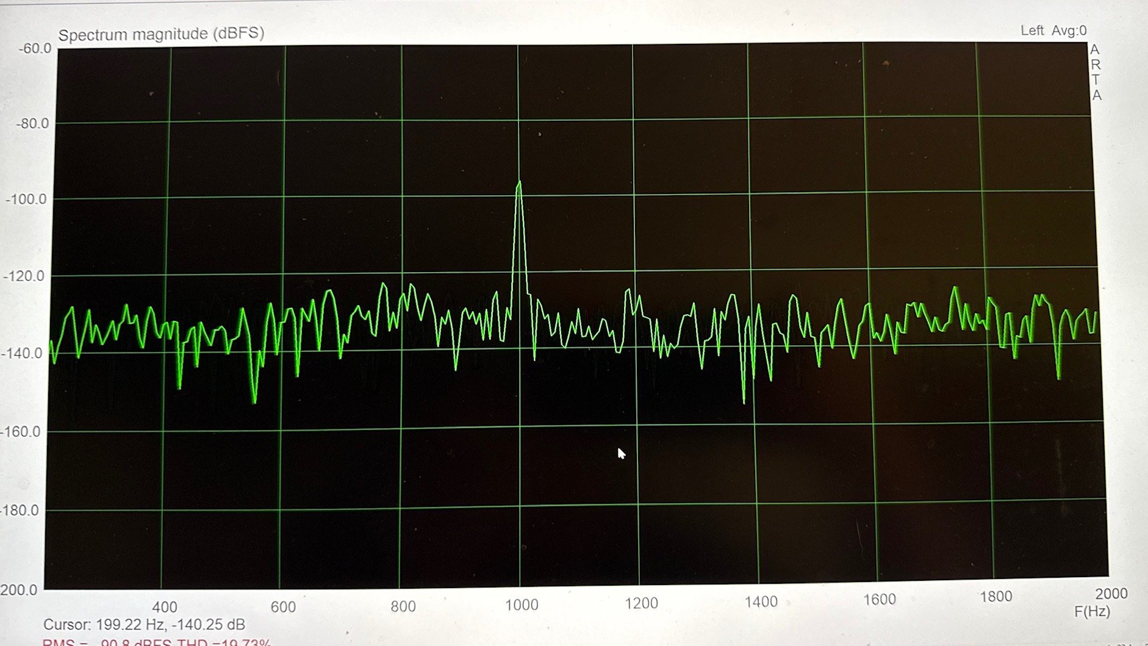Click the ARTA vertical label
This screenshot has width=1148, height=646.
(1096, 73)
